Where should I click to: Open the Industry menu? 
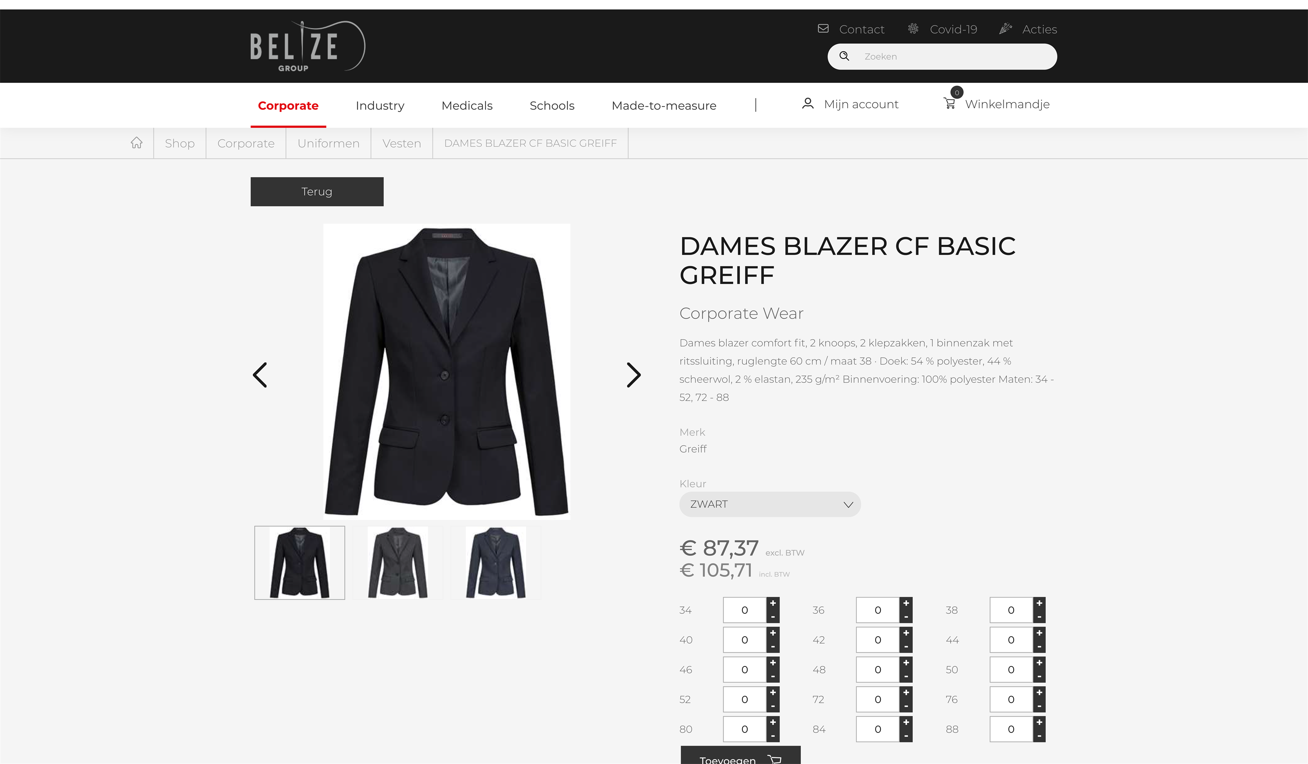coord(380,105)
